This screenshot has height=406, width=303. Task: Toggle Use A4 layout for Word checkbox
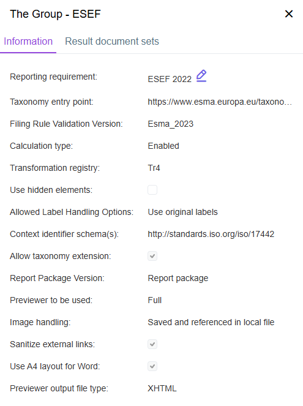click(x=152, y=366)
